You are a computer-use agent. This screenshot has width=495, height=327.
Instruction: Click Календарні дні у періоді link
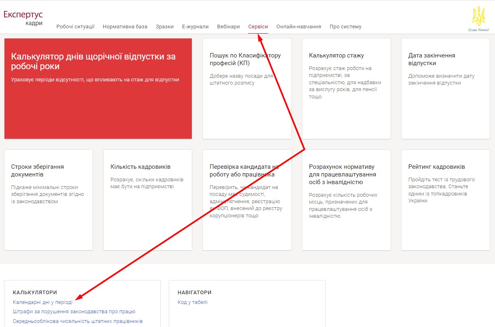pyautogui.click(x=42, y=302)
